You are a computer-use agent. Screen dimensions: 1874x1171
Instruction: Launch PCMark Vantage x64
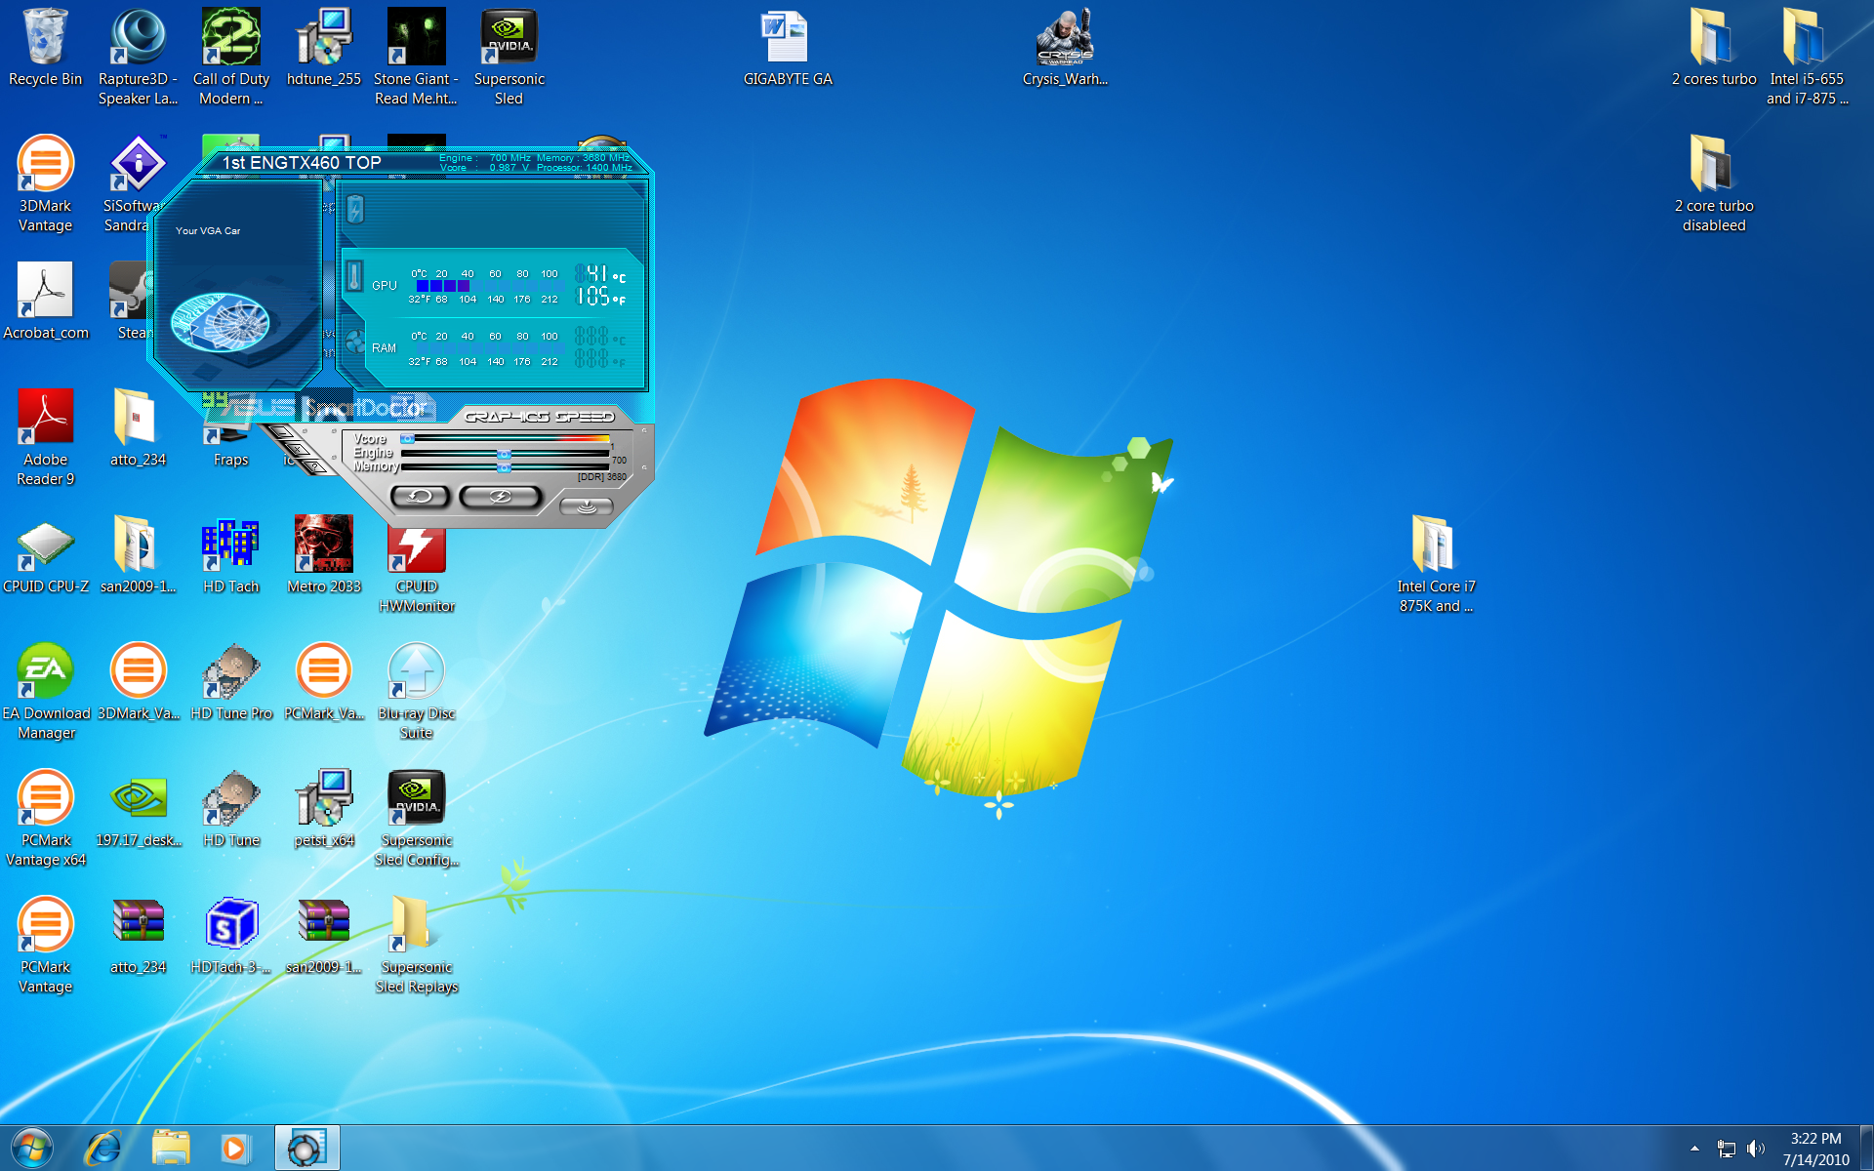(x=45, y=817)
